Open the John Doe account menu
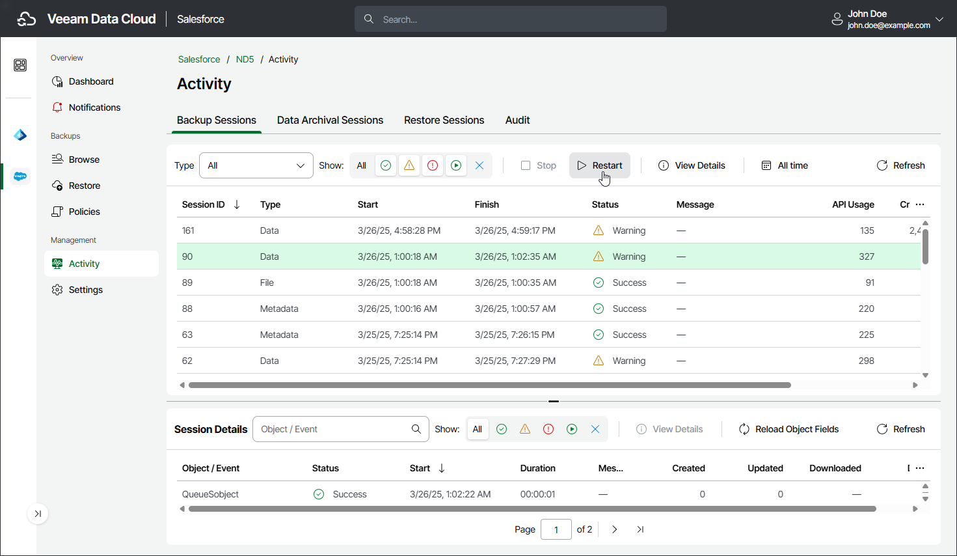 pyautogui.click(x=887, y=20)
